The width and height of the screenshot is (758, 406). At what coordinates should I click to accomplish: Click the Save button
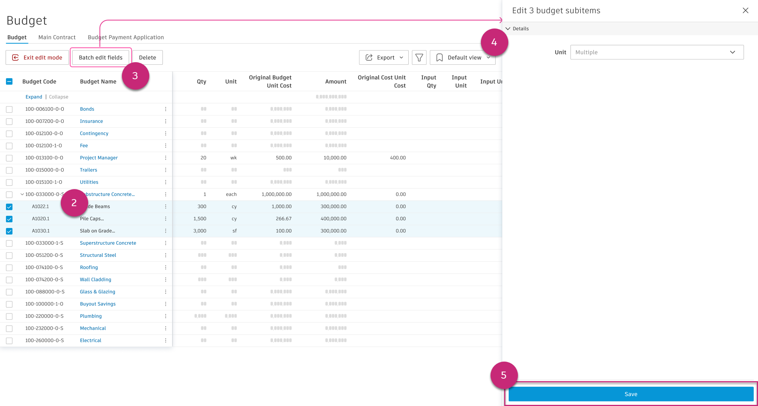click(x=631, y=394)
